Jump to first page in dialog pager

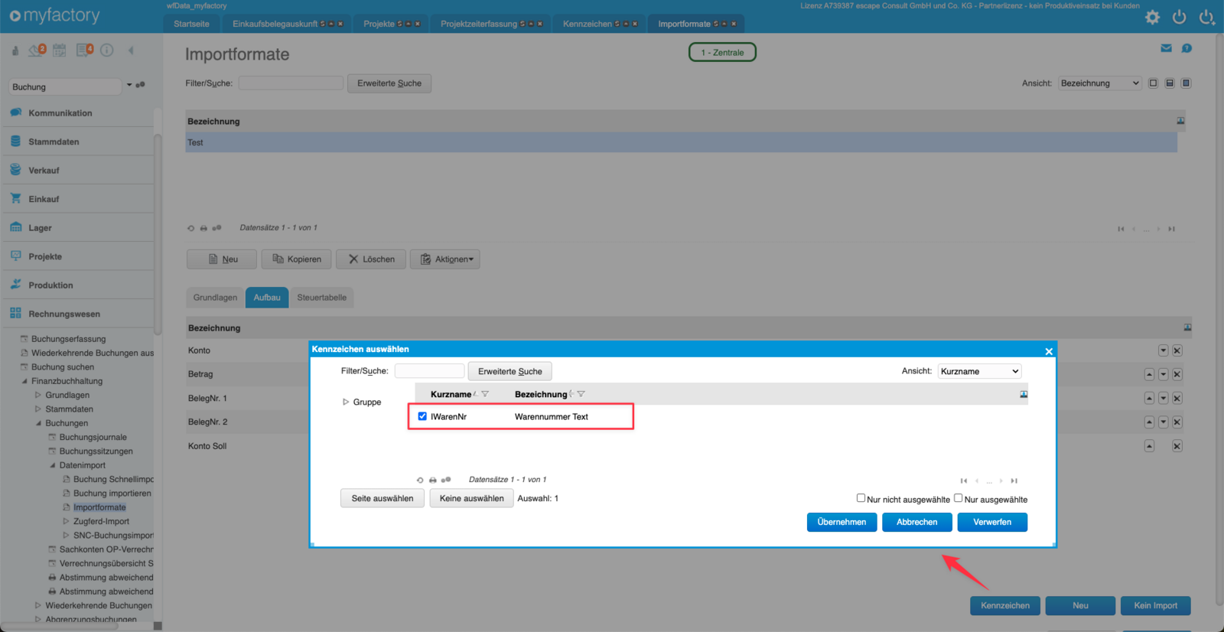pyautogui.click(x=964, y=481)
